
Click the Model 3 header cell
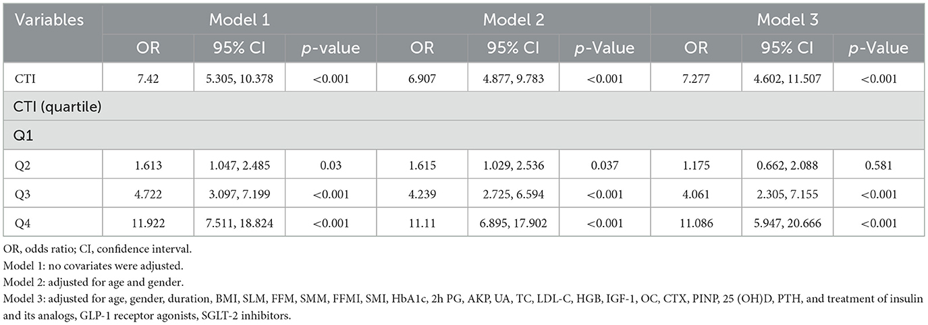pyautogui.click(x=787, y=20)
